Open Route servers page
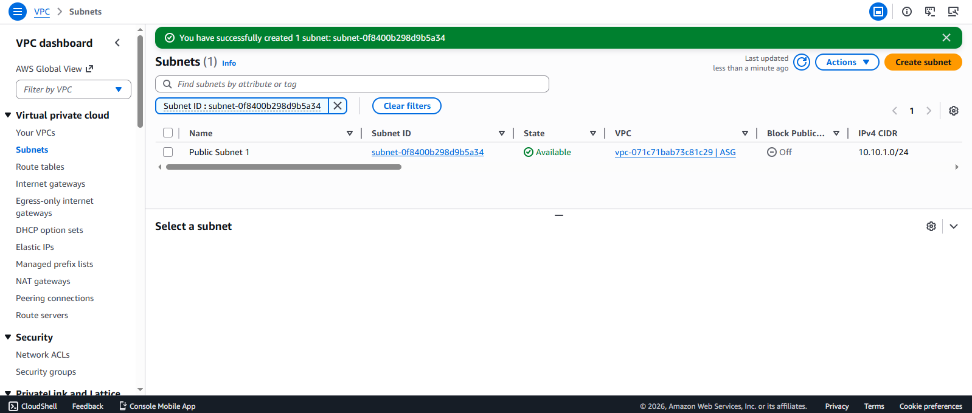The image size is (972, 413). 42,315
